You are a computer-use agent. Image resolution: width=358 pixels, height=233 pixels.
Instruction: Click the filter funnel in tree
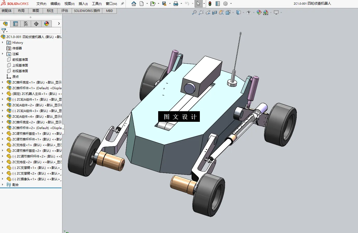click(x=4, y=31)
